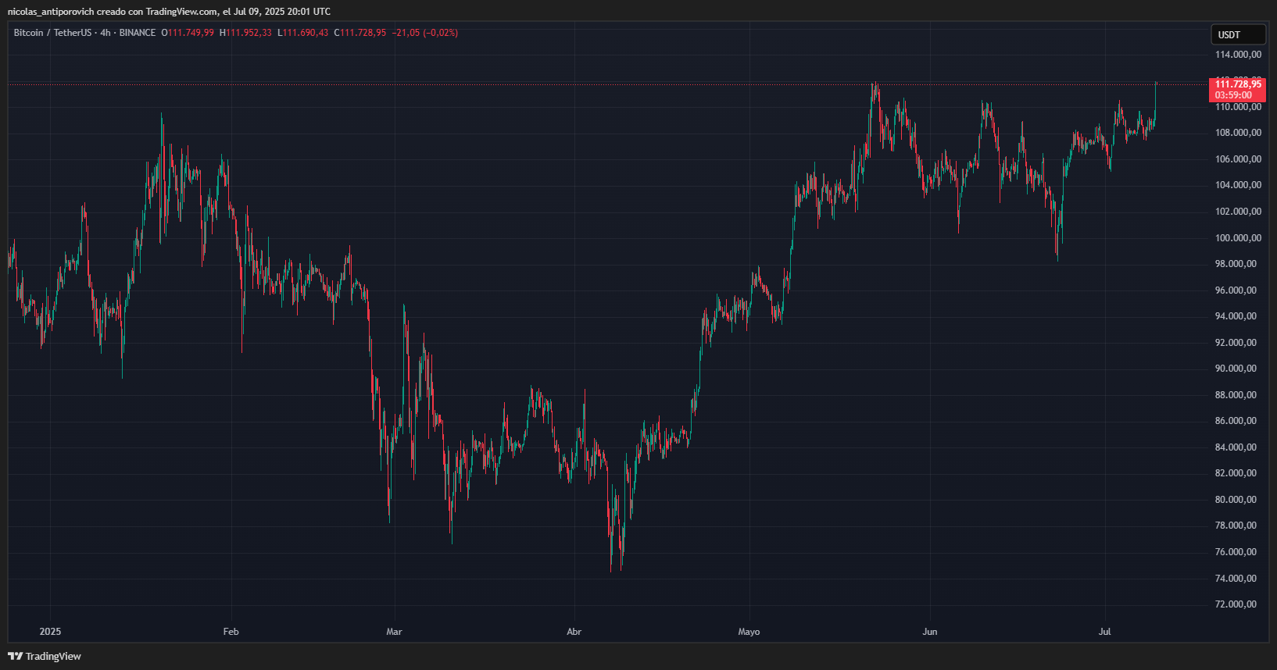The image size is (1277, 670).
Task: Click the Bitcoin / TetherUS symbol title
Action: (52, 33)
